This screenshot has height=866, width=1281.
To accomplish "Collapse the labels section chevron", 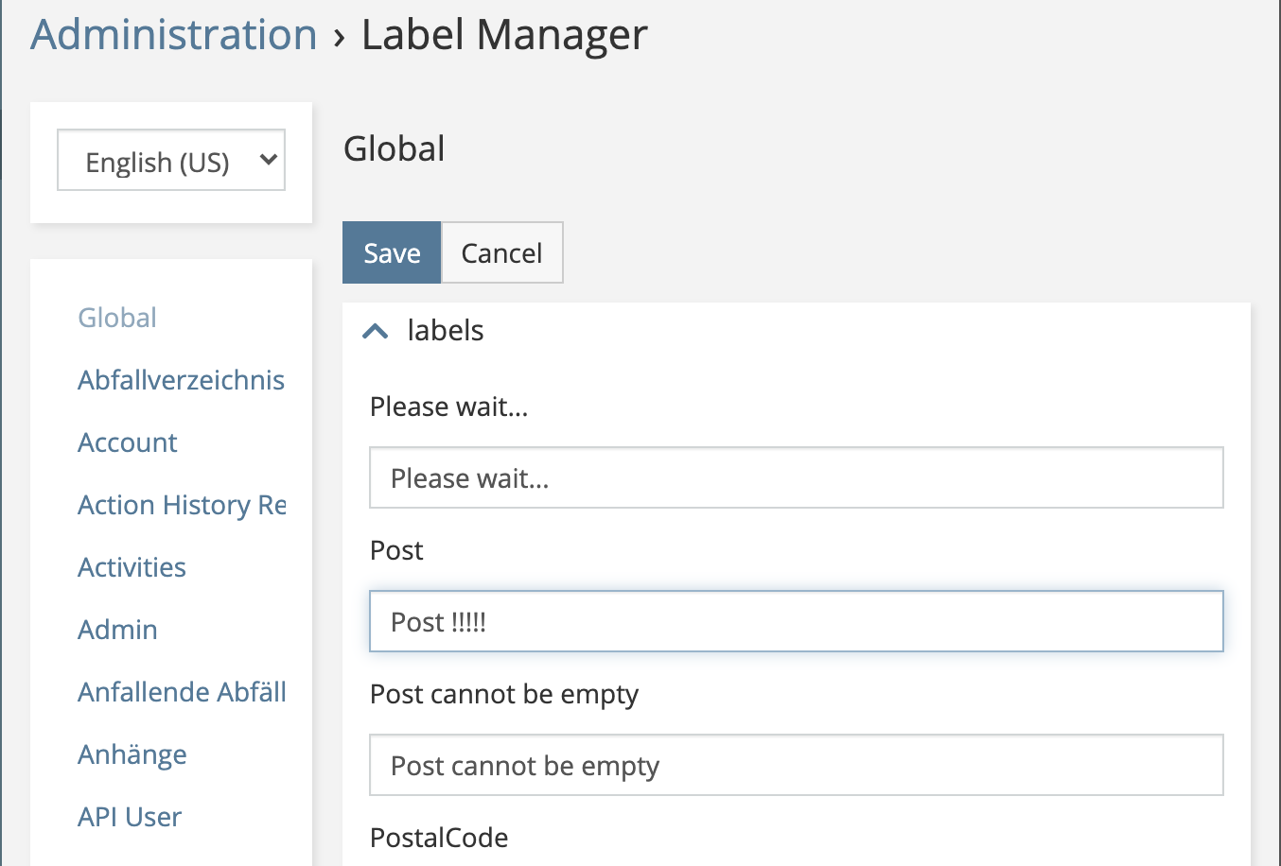I will 376,331.
